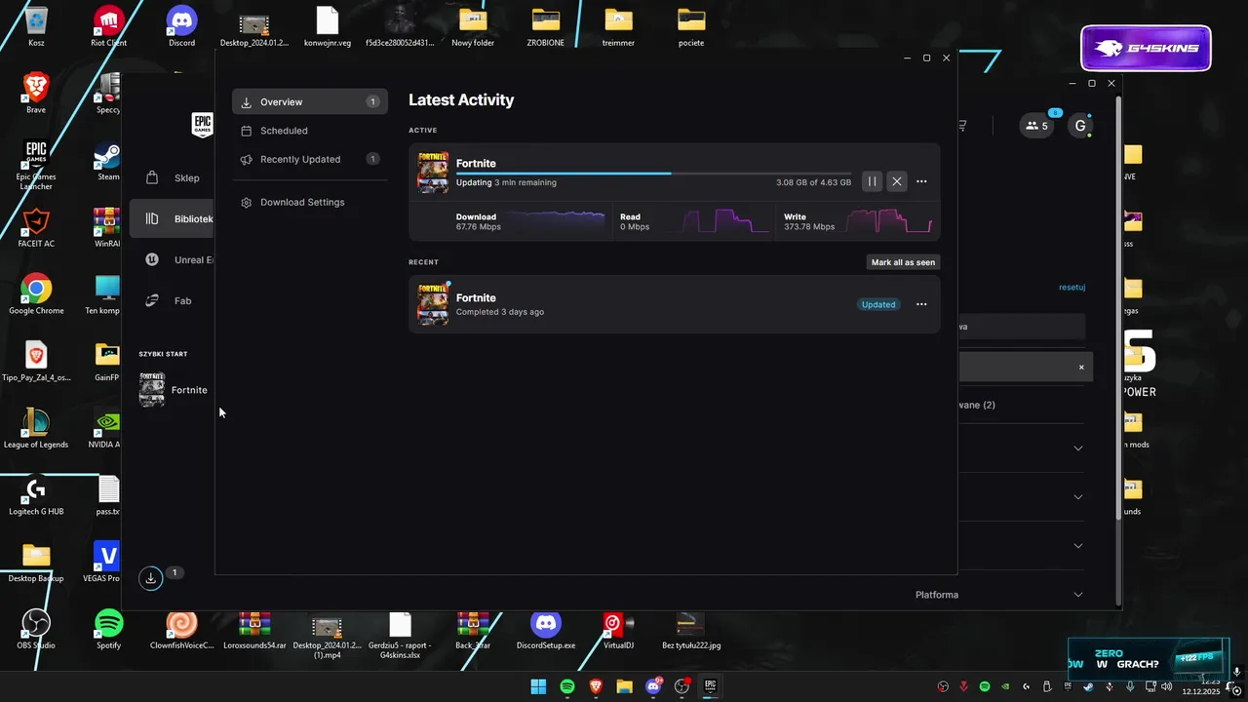Open the active Fortnite game thumbnail
Screen dimensions: 1248x702
point(433,172)
